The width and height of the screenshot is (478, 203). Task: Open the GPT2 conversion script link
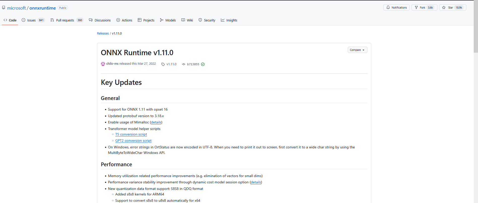[x=133, y=141]
